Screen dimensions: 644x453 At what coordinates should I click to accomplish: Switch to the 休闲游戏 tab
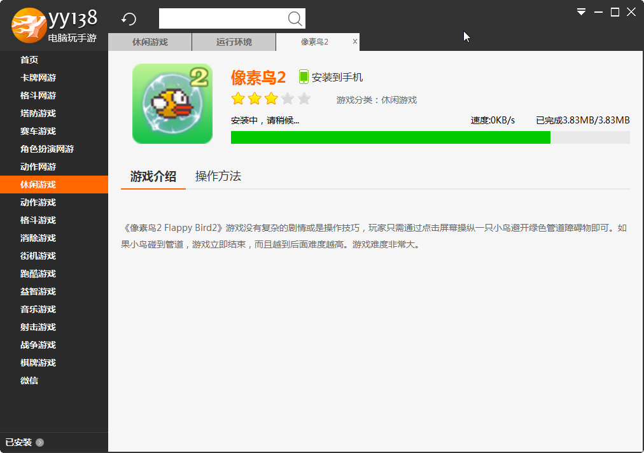[150, 42]
